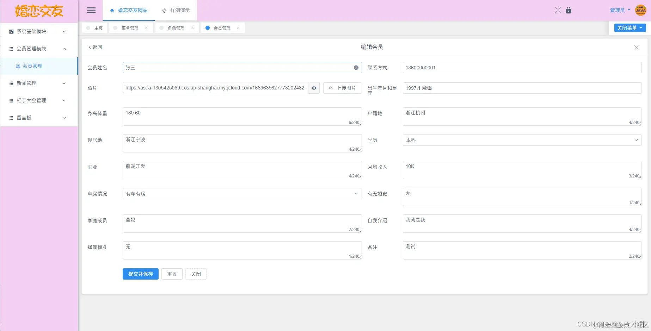The width and height of the screenshot is (651, 331).
Task: Click the 相亲大会管理 grid icon
Action: (11, 101)
